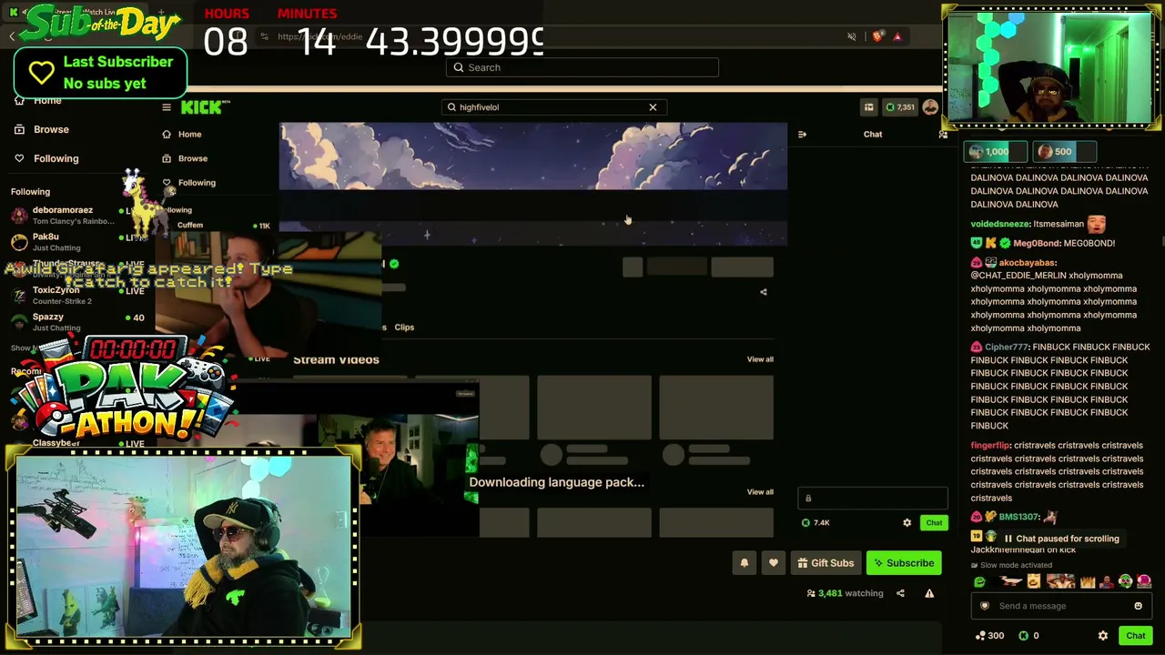Click the Send a message field
1165x655 pixels.
1063,606
